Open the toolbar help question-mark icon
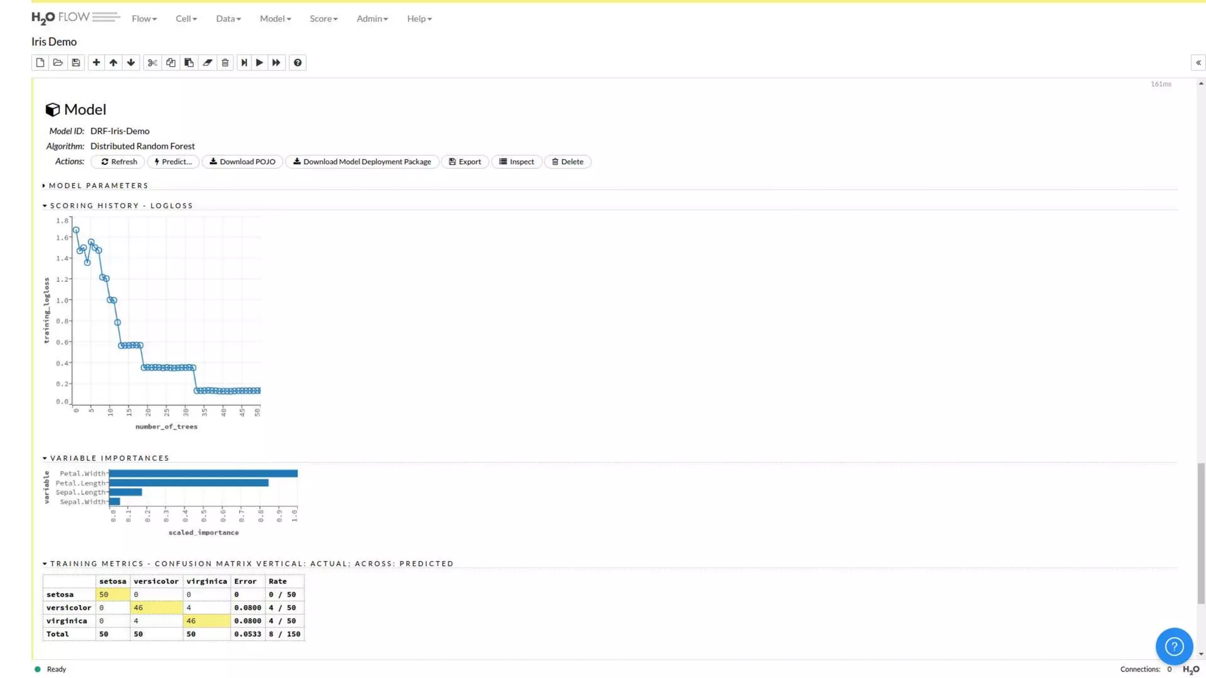The width and height of the screenshot is (1206, 678). [297, 62]
